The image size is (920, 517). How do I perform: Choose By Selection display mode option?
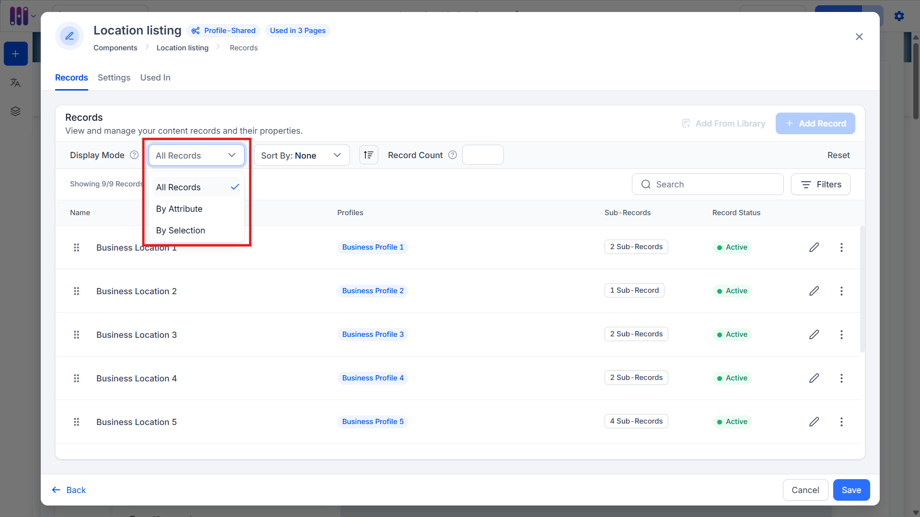(x=197, y=230)
